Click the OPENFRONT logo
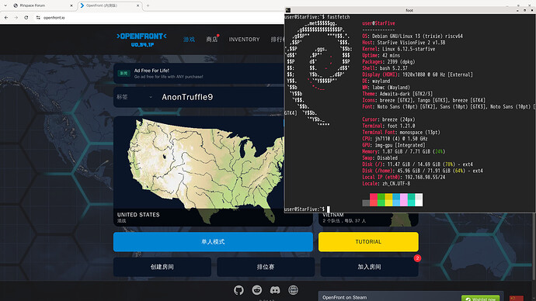Viewport: 536px width, 301px height. pos(141,40)
